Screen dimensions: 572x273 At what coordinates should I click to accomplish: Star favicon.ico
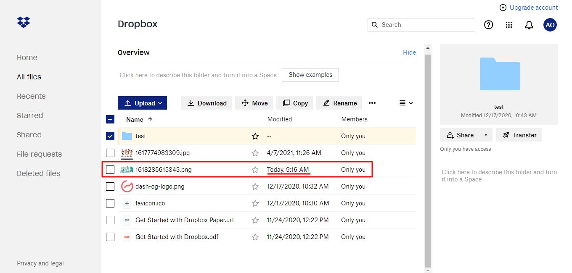pos(255,203)
